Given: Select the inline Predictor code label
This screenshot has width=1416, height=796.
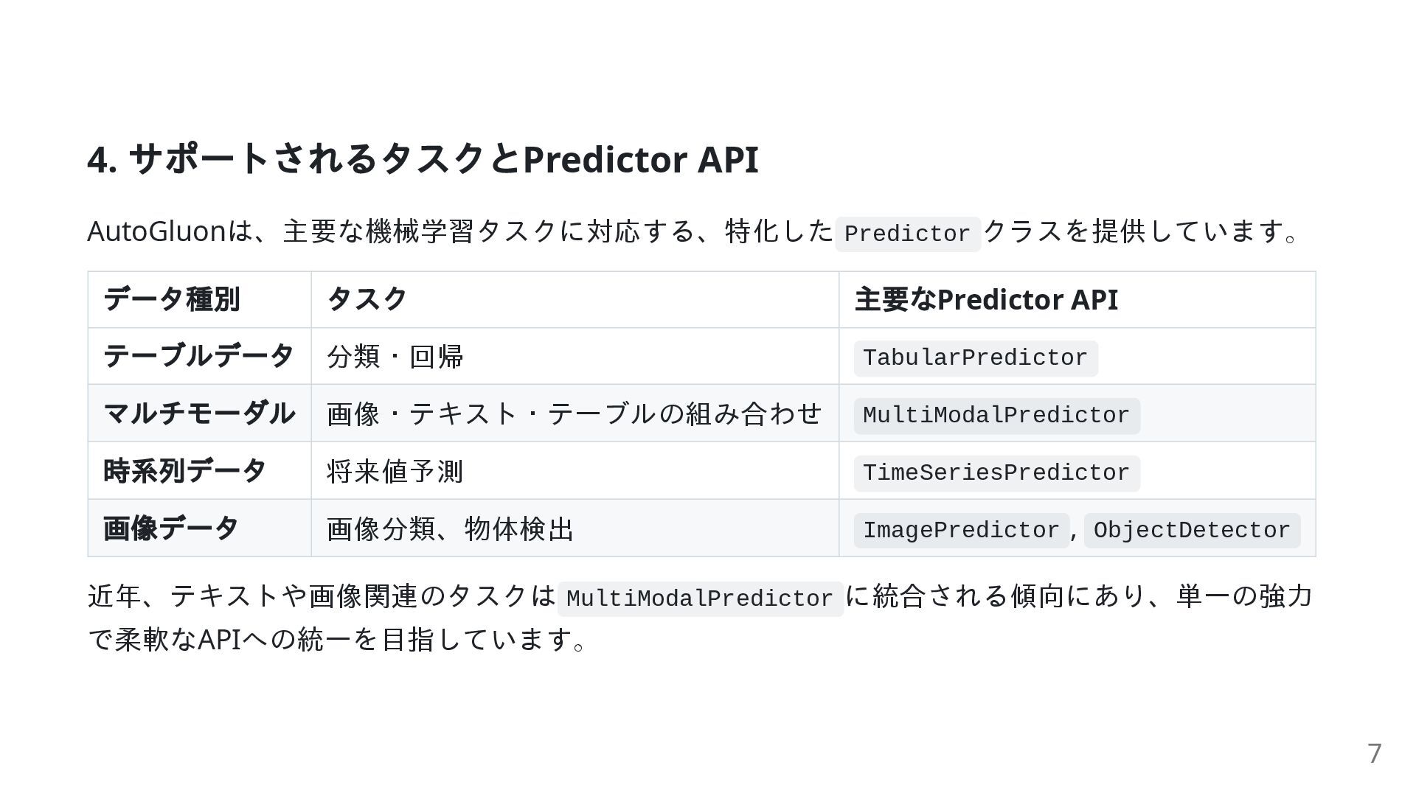Looking at the screenshot, I should coord(907,234).
